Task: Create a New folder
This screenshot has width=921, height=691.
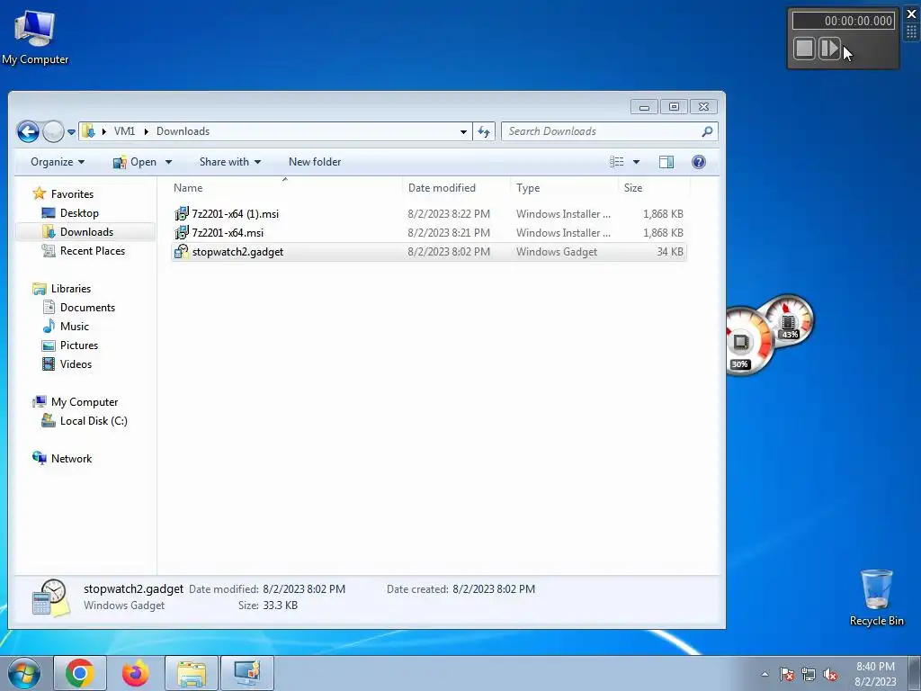Action: pos(315,162)
